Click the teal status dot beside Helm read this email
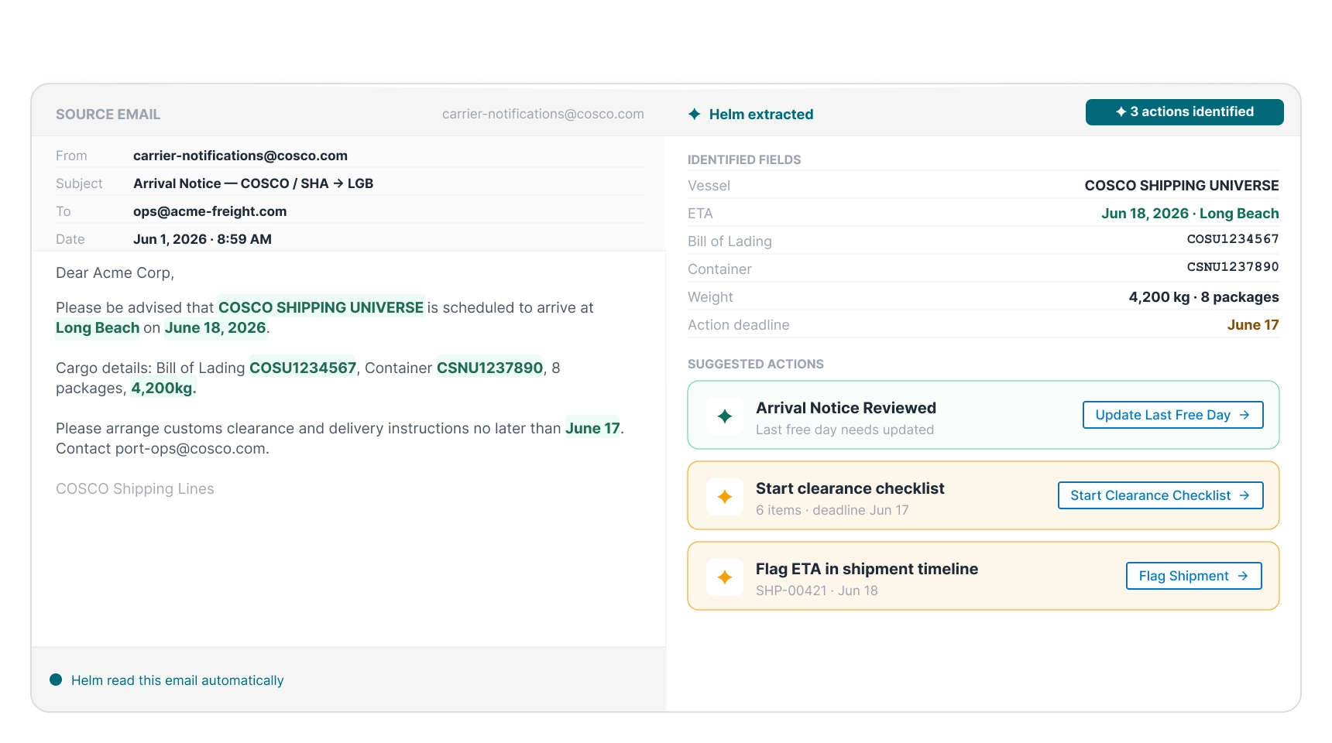The height and width of the screenshot is (743, 1332). pyautogui.click(x=56, y=680)
